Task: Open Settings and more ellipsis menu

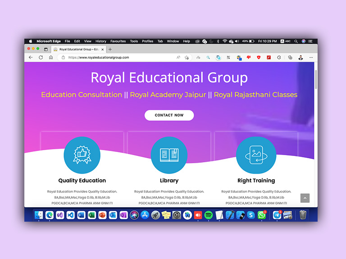Action: 311,58
